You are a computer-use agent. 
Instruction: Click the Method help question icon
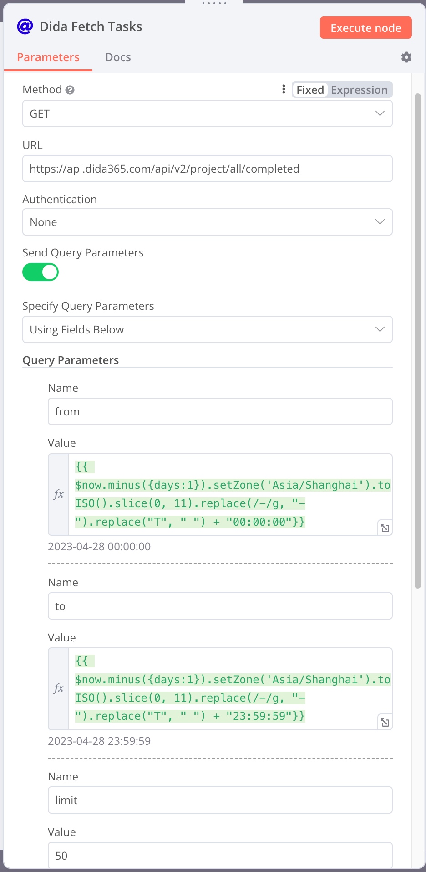point(70,90)
